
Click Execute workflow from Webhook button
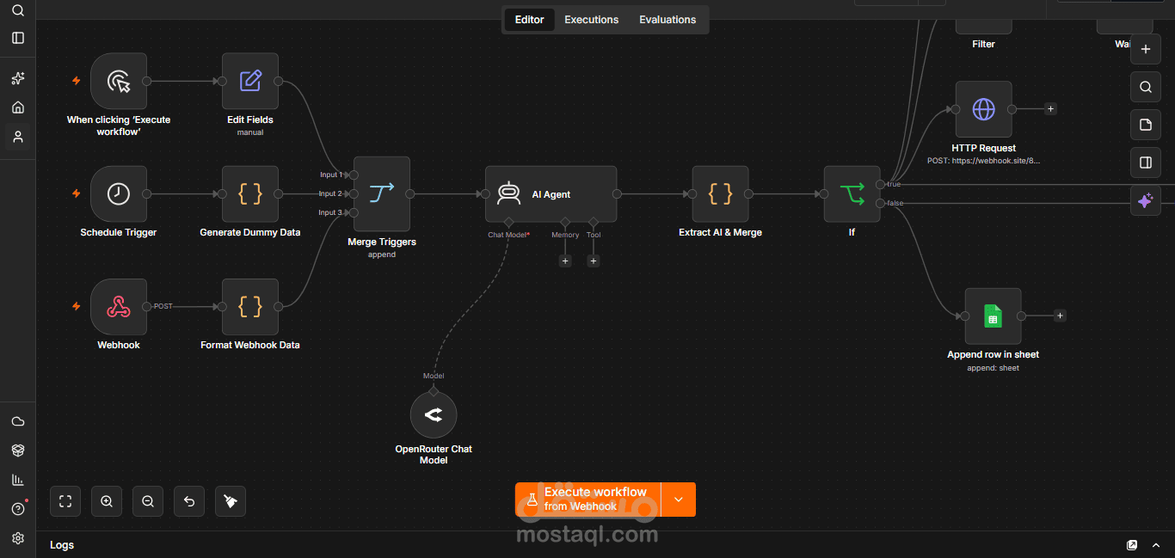[x=588, y=500]
